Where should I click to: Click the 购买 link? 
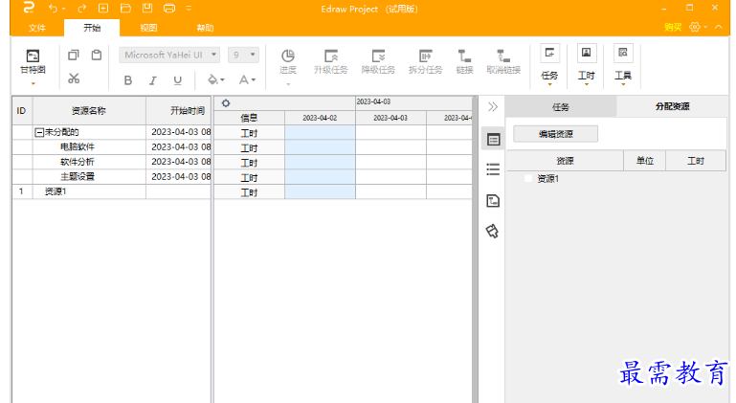[673, 27]
